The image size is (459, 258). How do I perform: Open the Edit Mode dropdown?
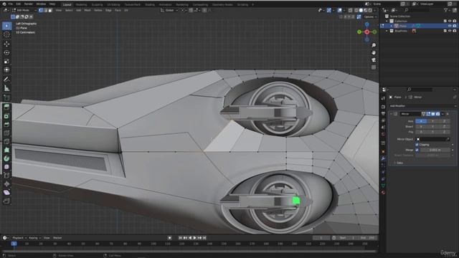[24, 10]
